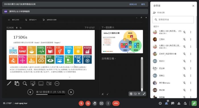The width and height of the screenshot is (199, 108).
Task: Open host controls lock icon
Action: coord(185,103)
